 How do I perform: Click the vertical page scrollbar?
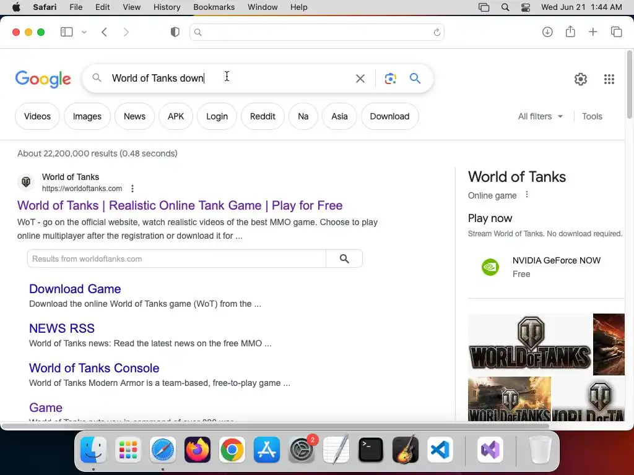coord(629,85)
